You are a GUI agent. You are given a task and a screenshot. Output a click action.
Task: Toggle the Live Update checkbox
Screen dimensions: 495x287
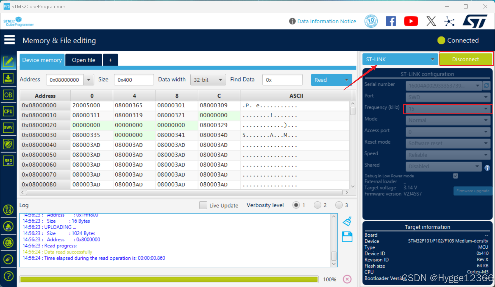click(x=203, y=205)
